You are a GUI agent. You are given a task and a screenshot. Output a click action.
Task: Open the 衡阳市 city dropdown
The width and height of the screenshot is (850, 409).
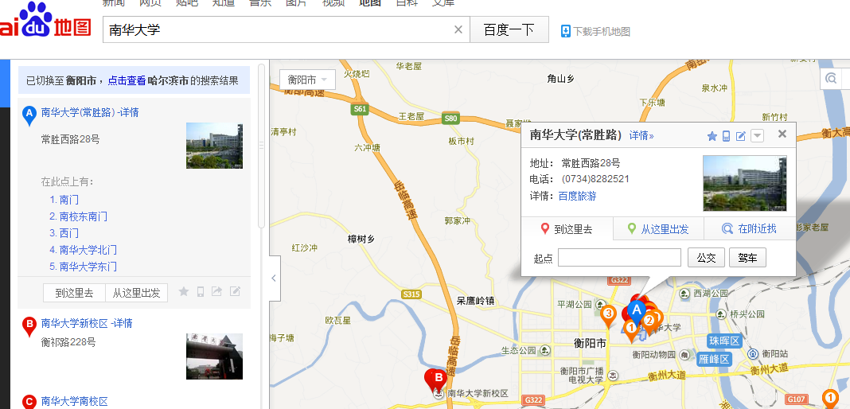pyautogui.click(x=307, y=80)
